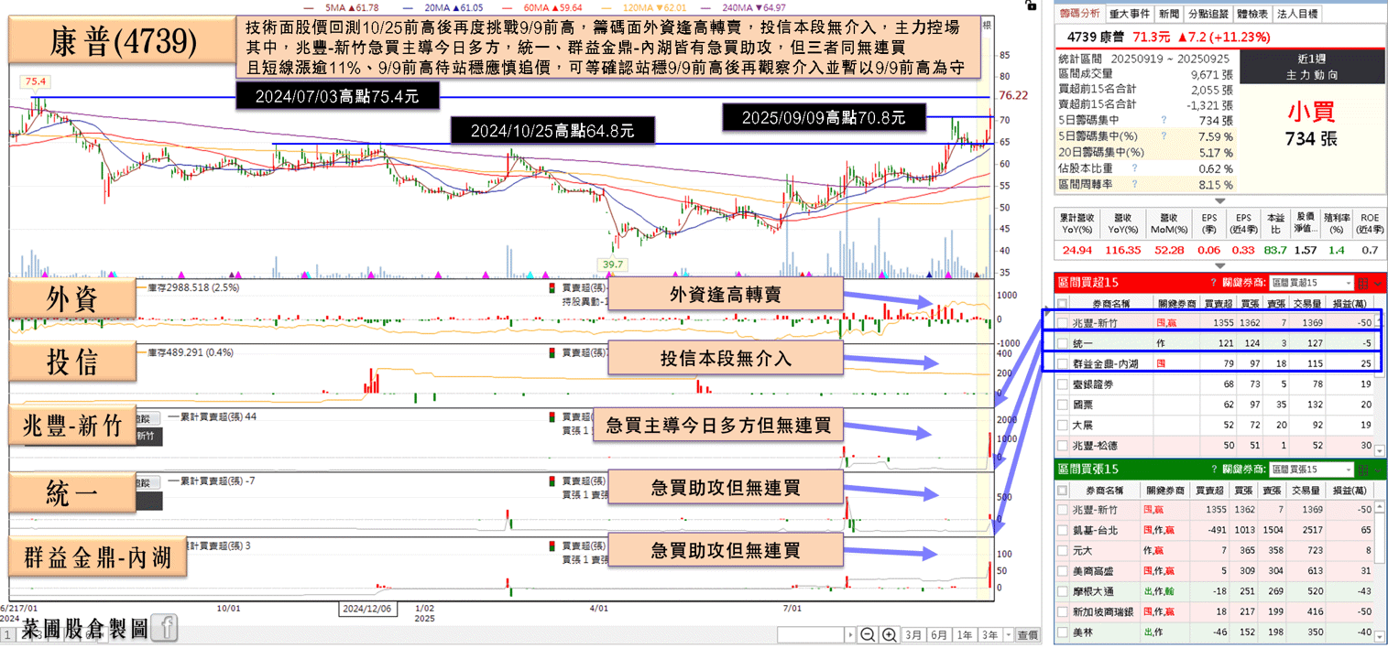Screen dimensions: 1388x659
Task: Select the 元大 broker row in 區間買張15
Action: pos(1215,551)
